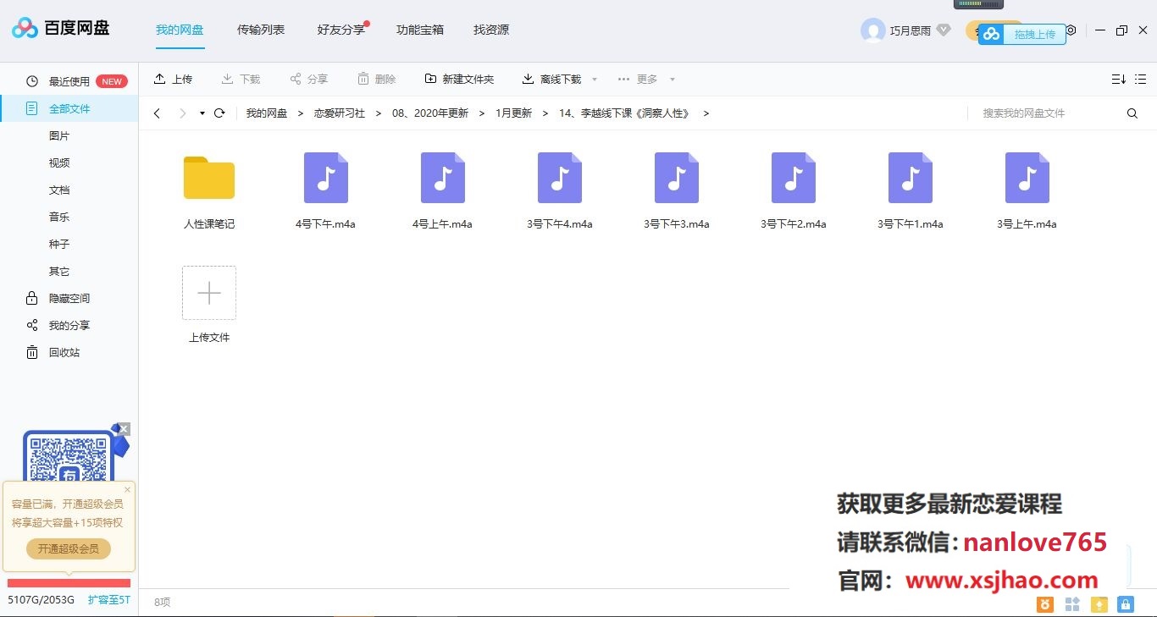Viewport: 1157px width, 617px height.
Task: Select the 上传 upload tool
Action: click(174, 79)
